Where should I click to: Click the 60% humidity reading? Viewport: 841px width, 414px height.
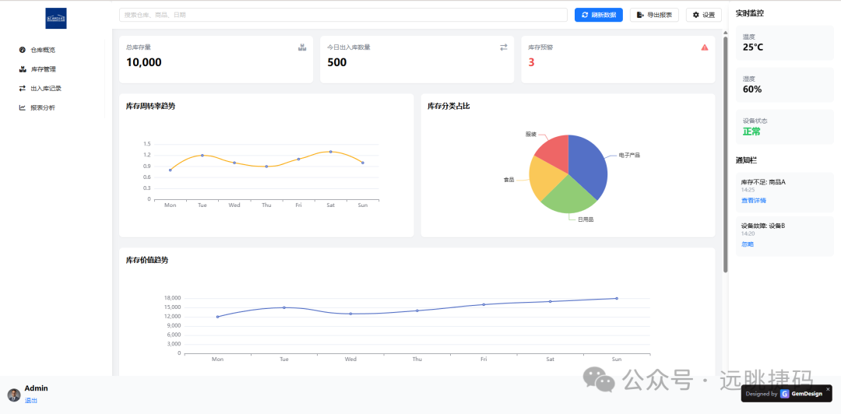[x=752, y=89]
